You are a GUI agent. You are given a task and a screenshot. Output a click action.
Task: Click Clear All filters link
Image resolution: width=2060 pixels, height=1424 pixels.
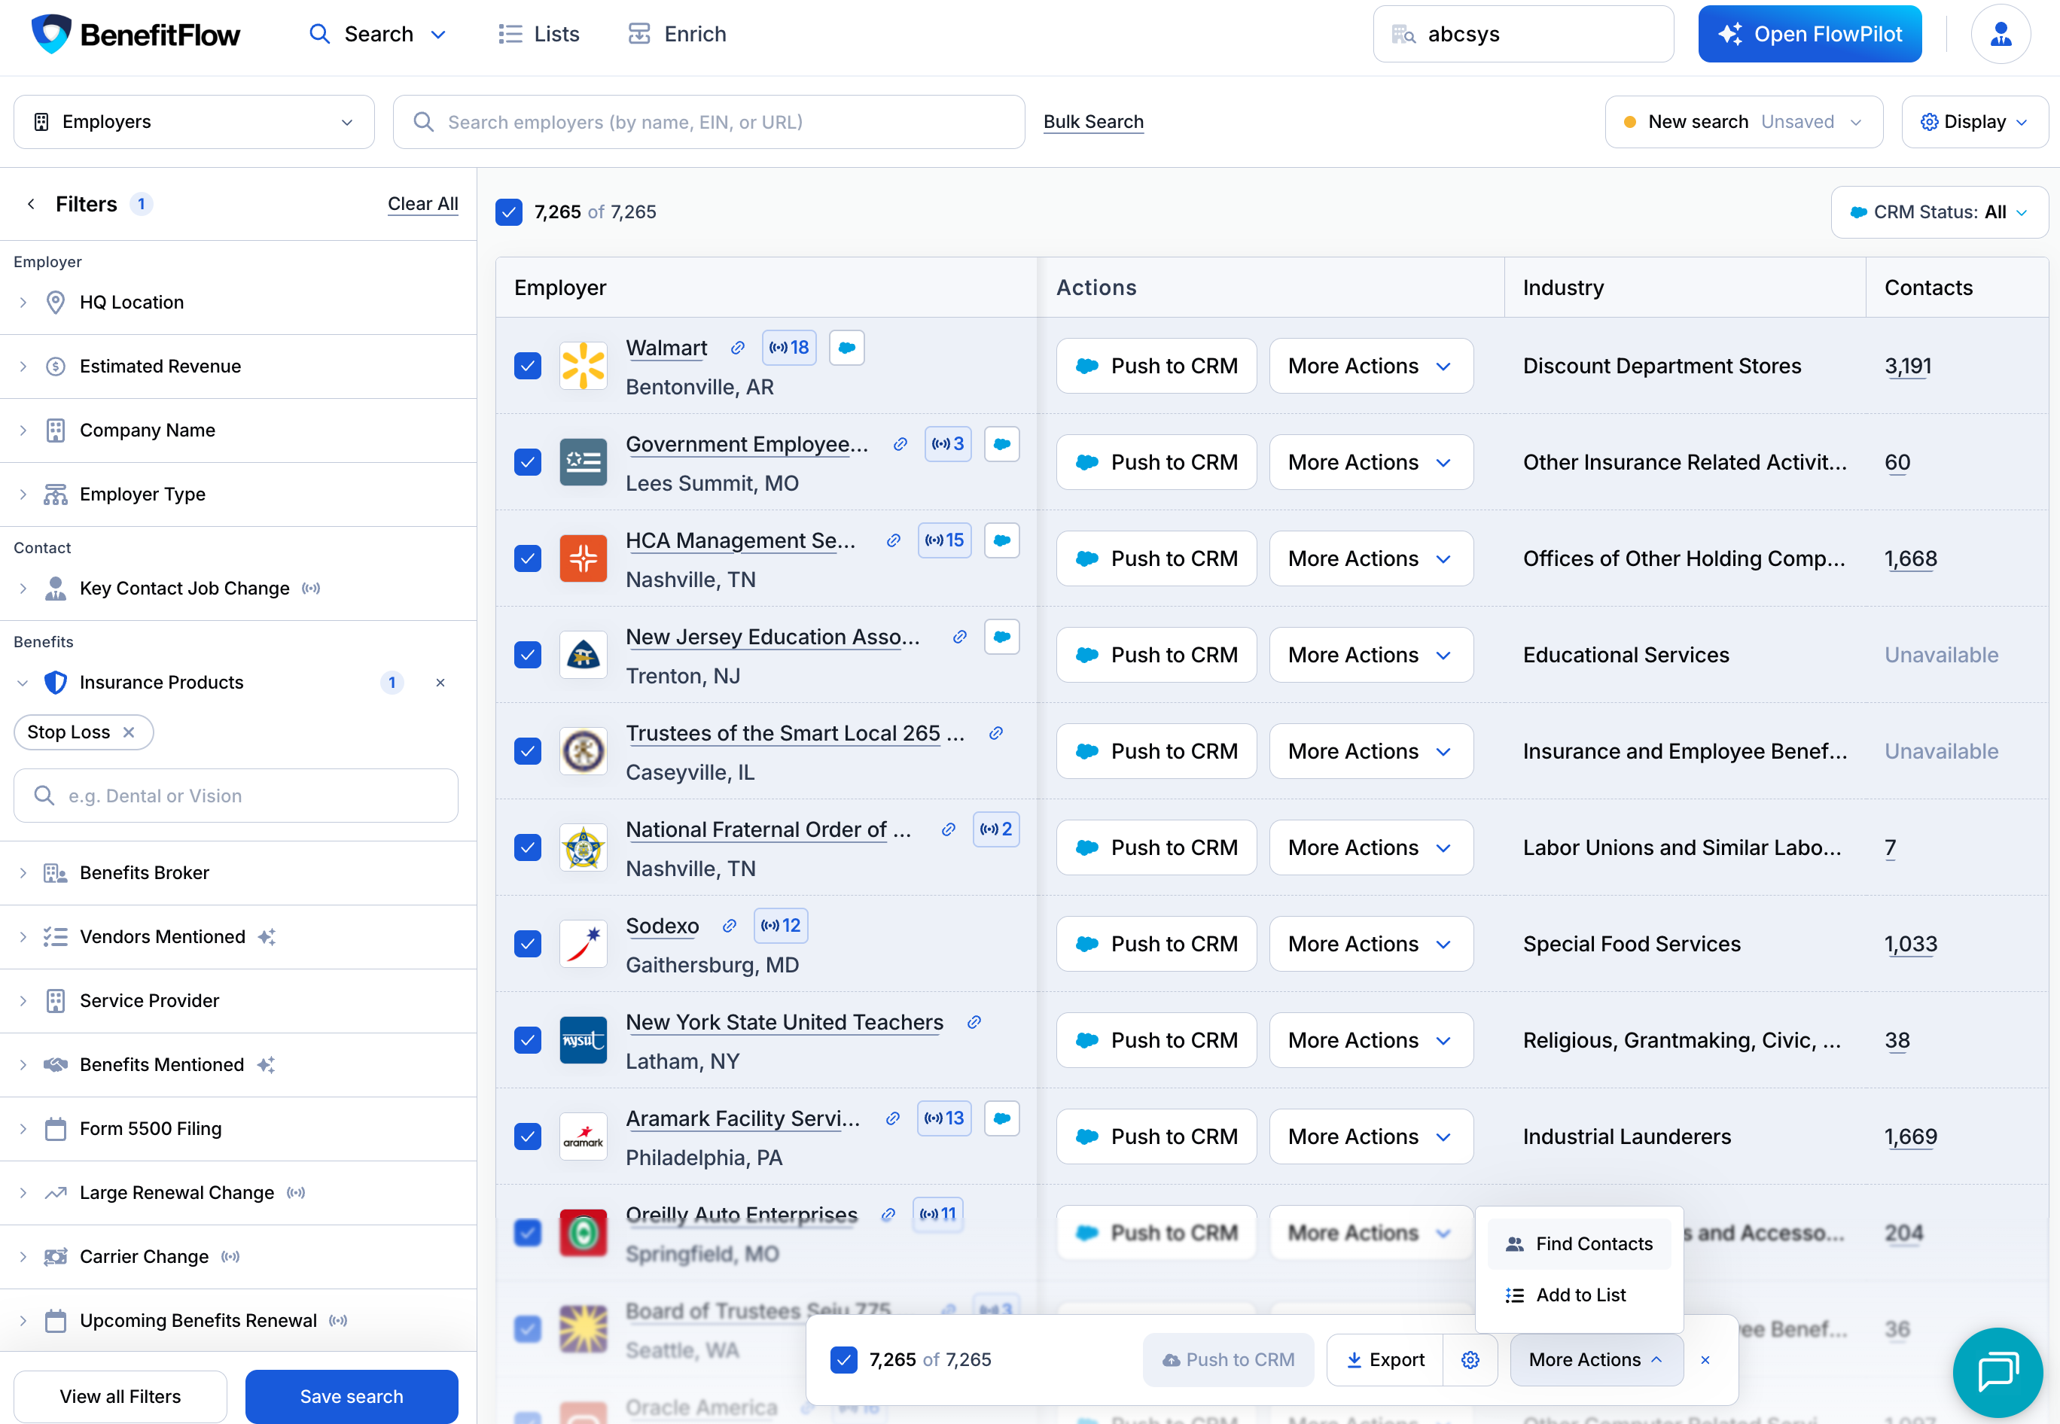click(422, 204)
